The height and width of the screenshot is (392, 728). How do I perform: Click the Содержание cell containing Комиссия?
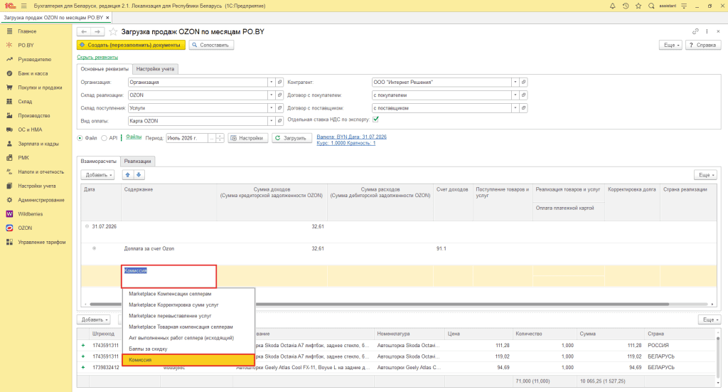pos(169,276)
